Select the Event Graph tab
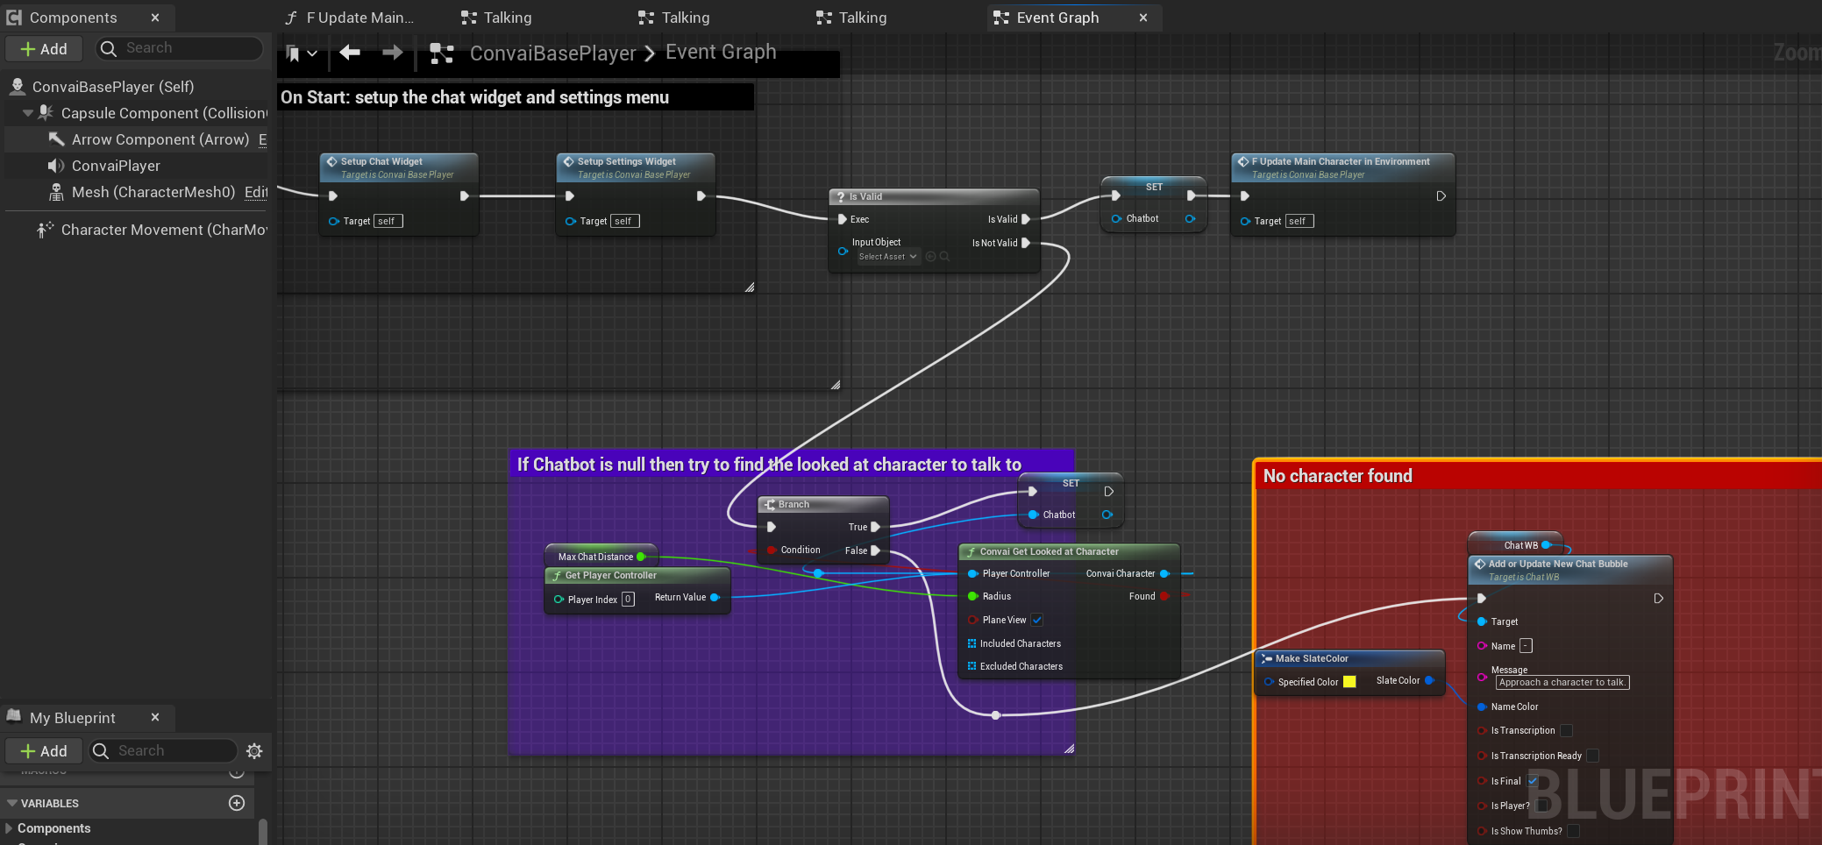Viewport: 1822px width, 845px height. point(1057,18)
